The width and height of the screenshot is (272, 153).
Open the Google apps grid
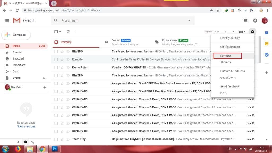pos(246,21)
